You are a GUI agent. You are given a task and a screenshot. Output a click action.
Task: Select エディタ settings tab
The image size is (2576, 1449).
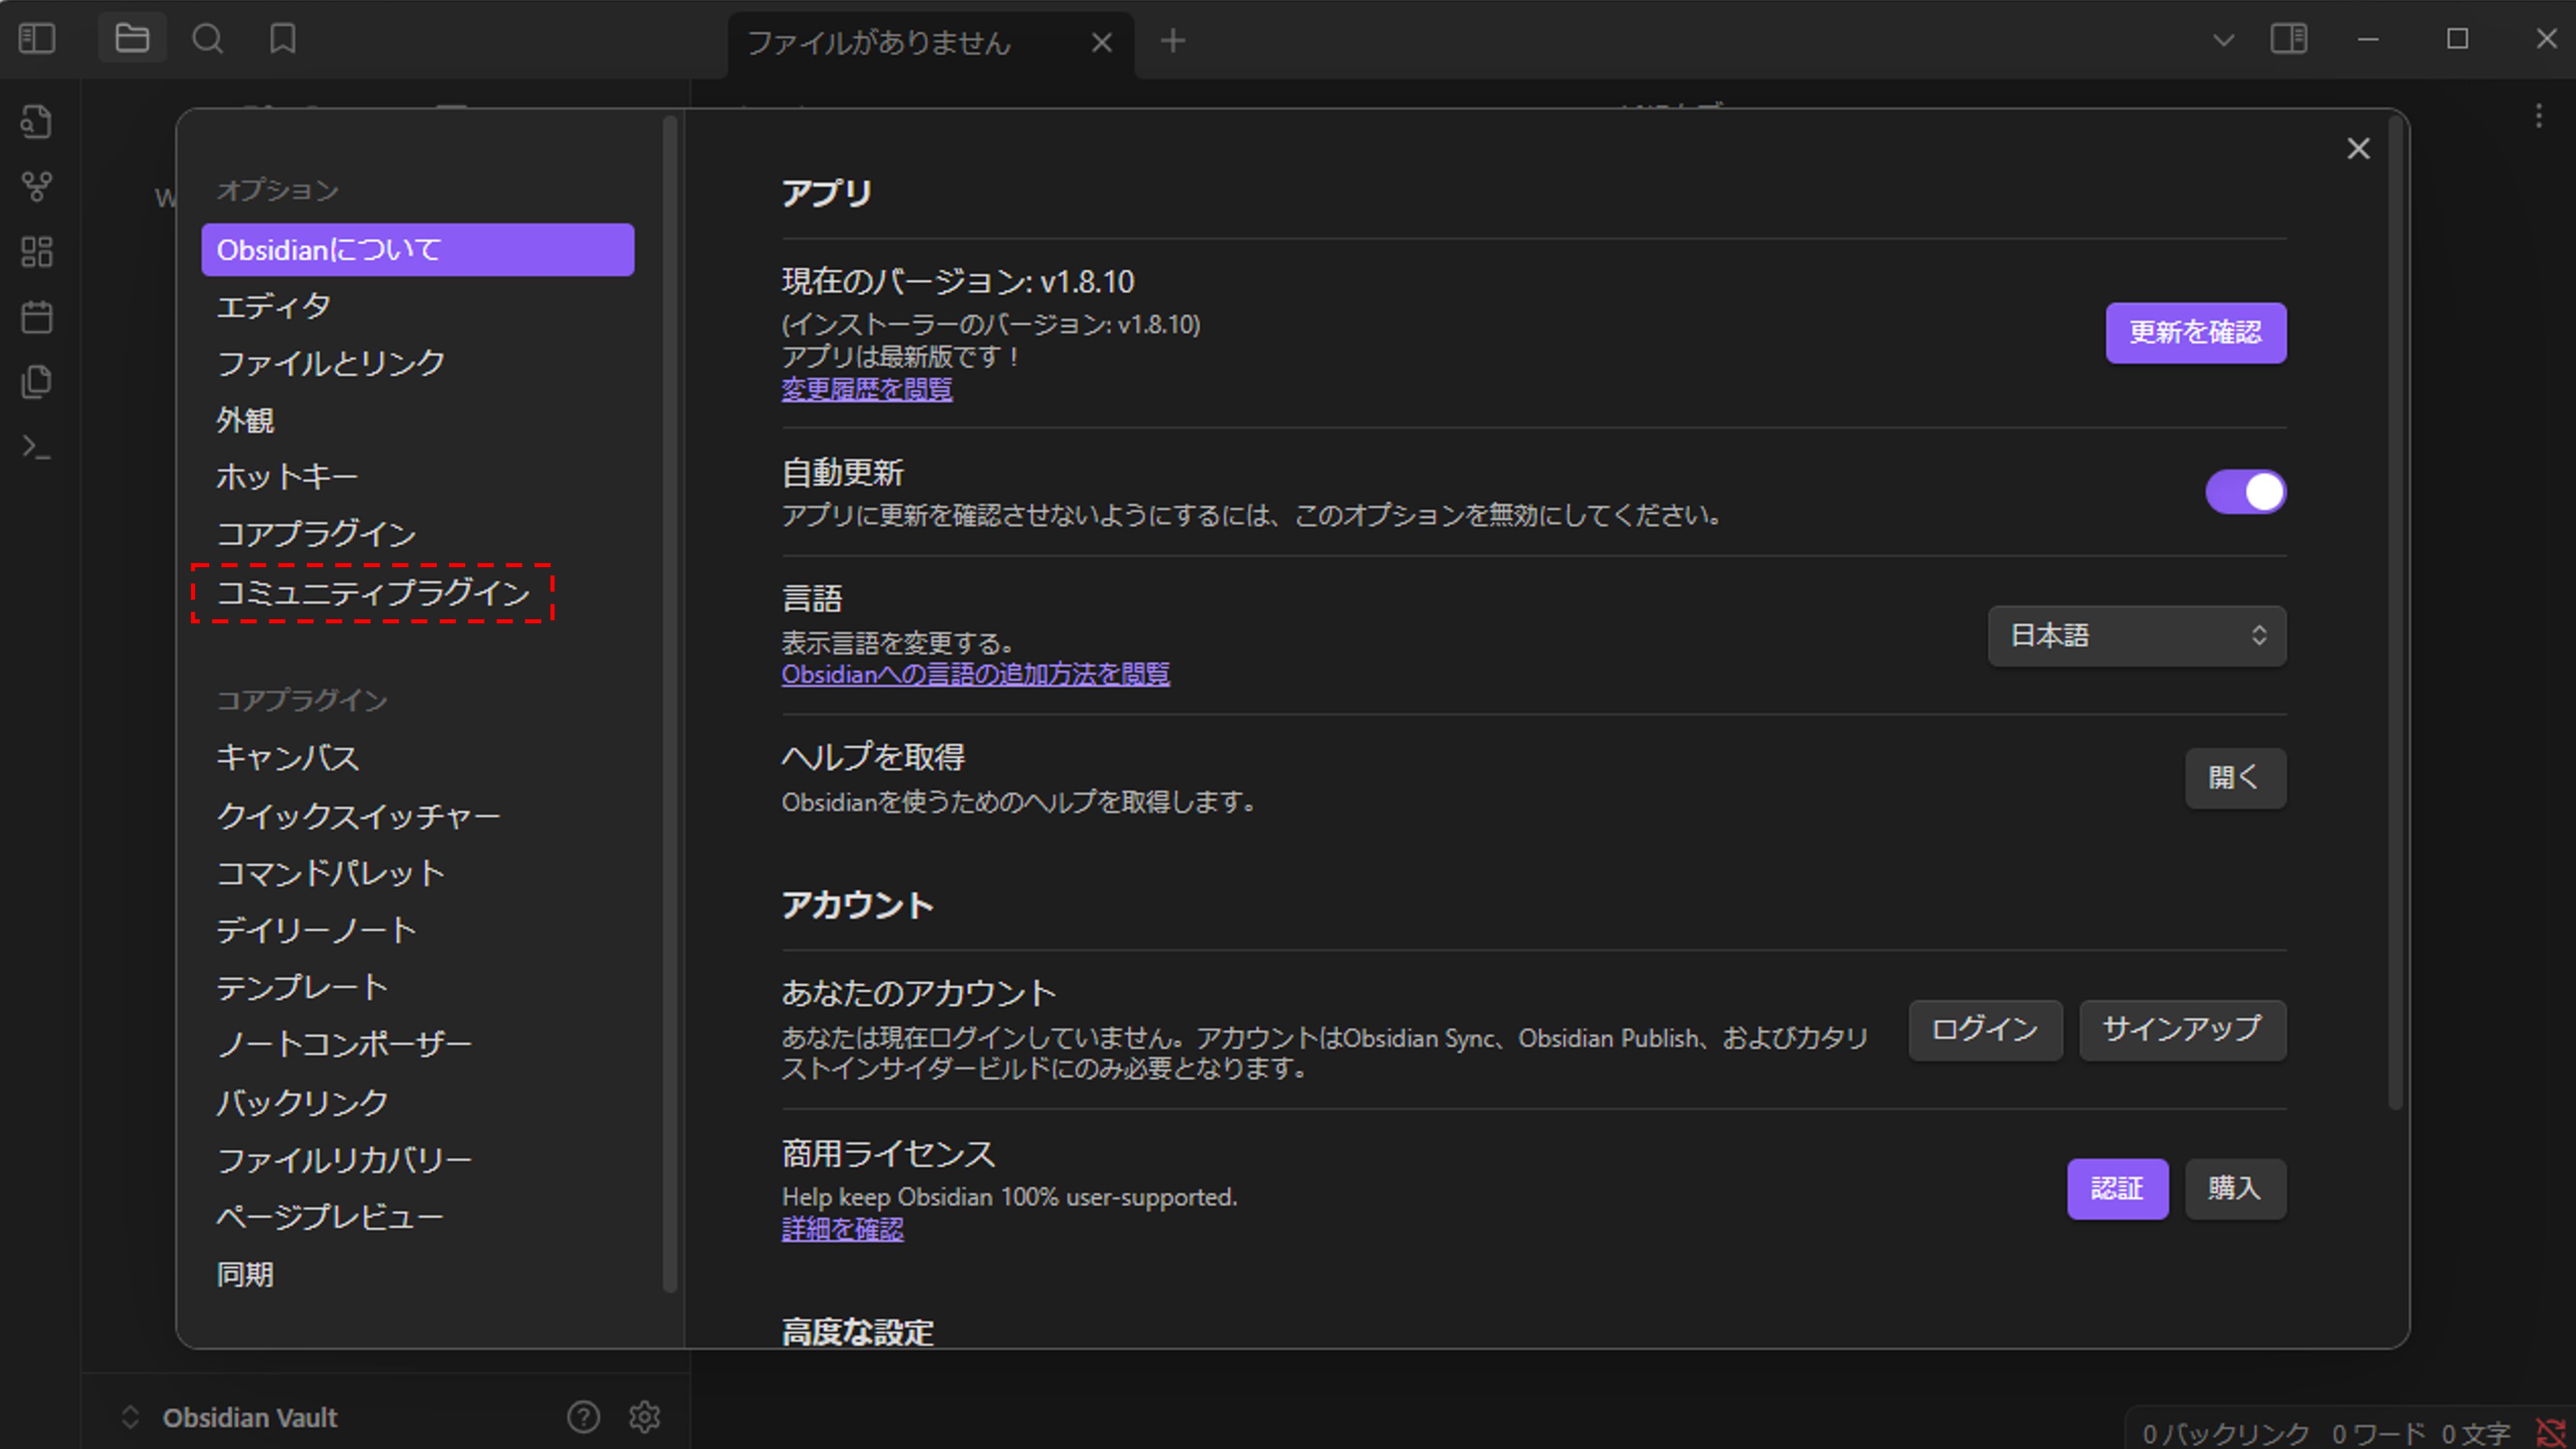(x=418, y=307)
